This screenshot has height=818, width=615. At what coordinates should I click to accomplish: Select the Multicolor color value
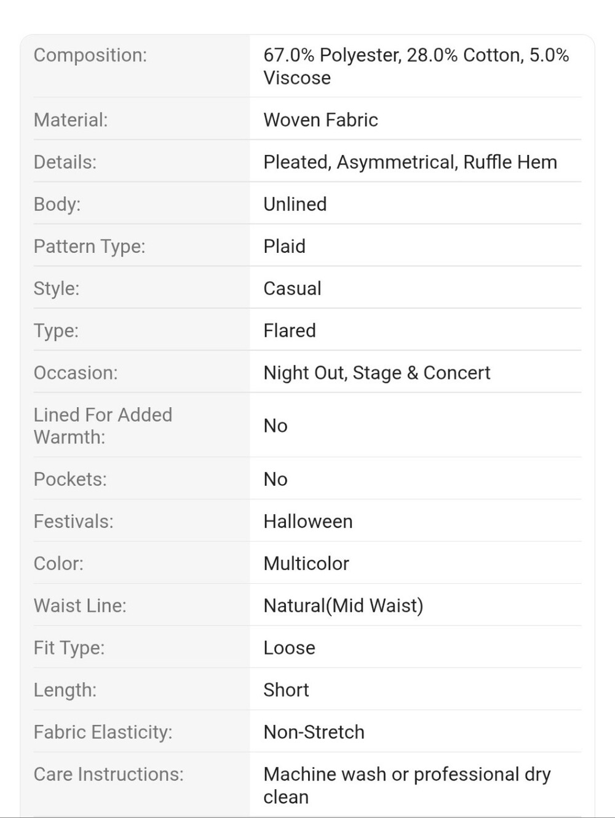pos(306,563)
